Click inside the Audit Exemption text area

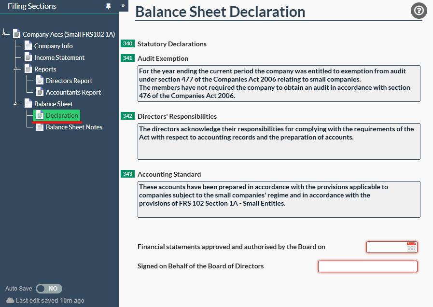coord(279,83)
